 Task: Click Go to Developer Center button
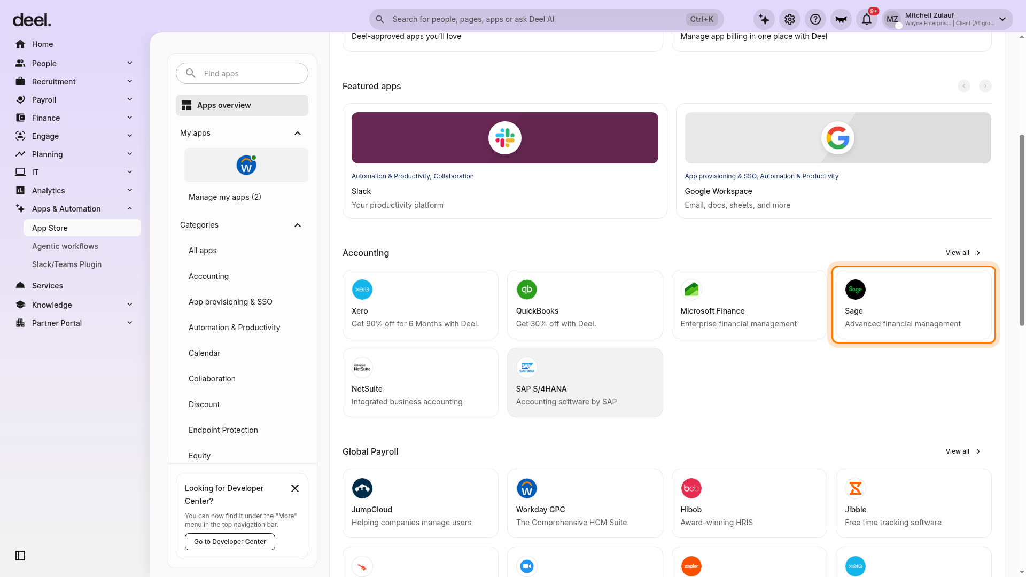point(230,542)
